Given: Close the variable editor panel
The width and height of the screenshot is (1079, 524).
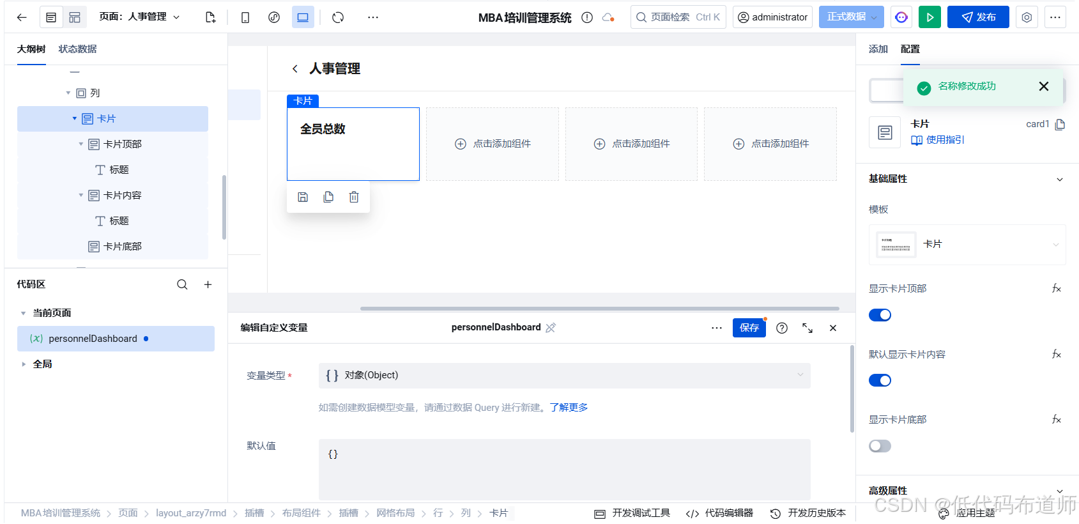Looking at the screenshot, I should pos(833,328).
